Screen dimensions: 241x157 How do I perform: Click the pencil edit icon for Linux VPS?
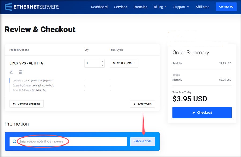pyautogui.click(x=11, y=72)
